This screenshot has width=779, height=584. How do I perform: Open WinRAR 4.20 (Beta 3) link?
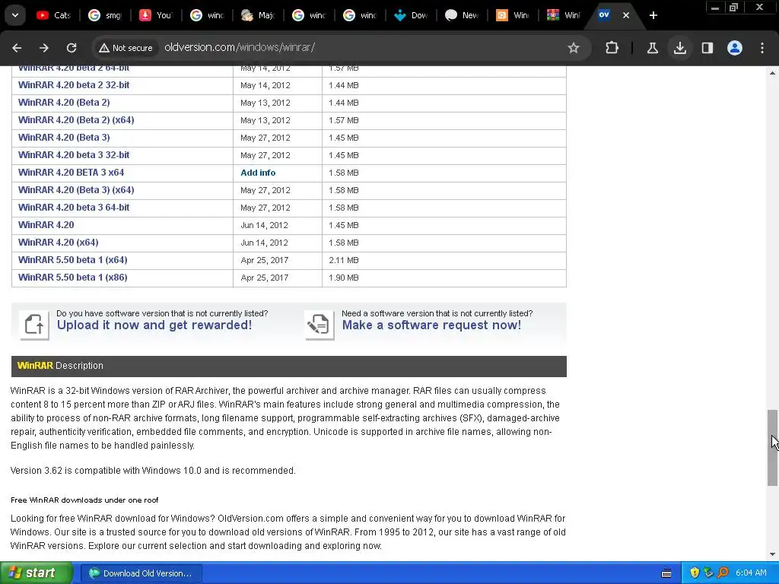coord(64,137)
